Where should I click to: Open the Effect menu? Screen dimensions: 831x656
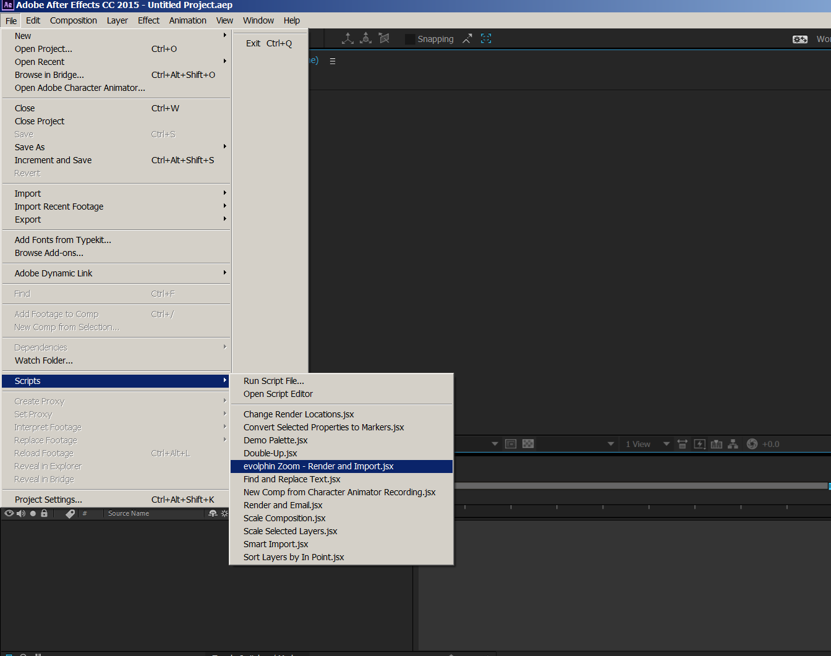tap(148, 20)
